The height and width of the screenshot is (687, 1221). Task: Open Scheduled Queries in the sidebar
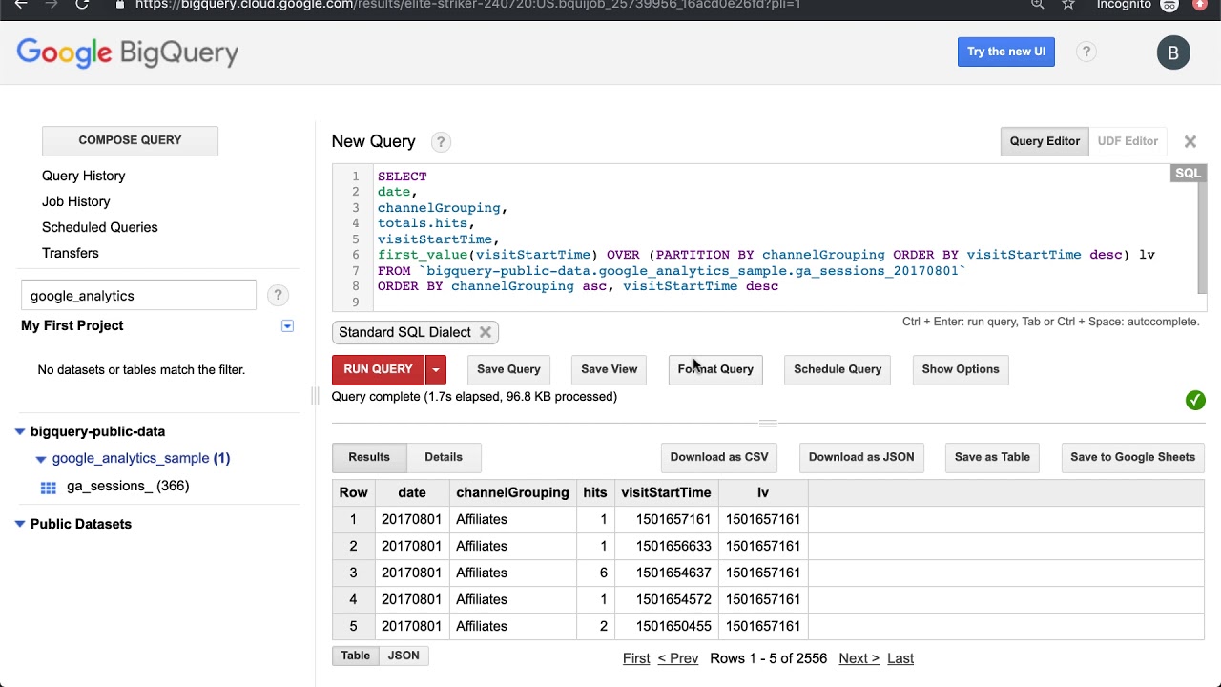[100, 227]
